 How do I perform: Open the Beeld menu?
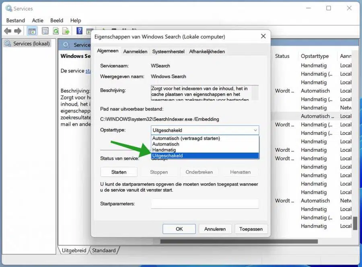pyautogui.click(x=57, y=21)
